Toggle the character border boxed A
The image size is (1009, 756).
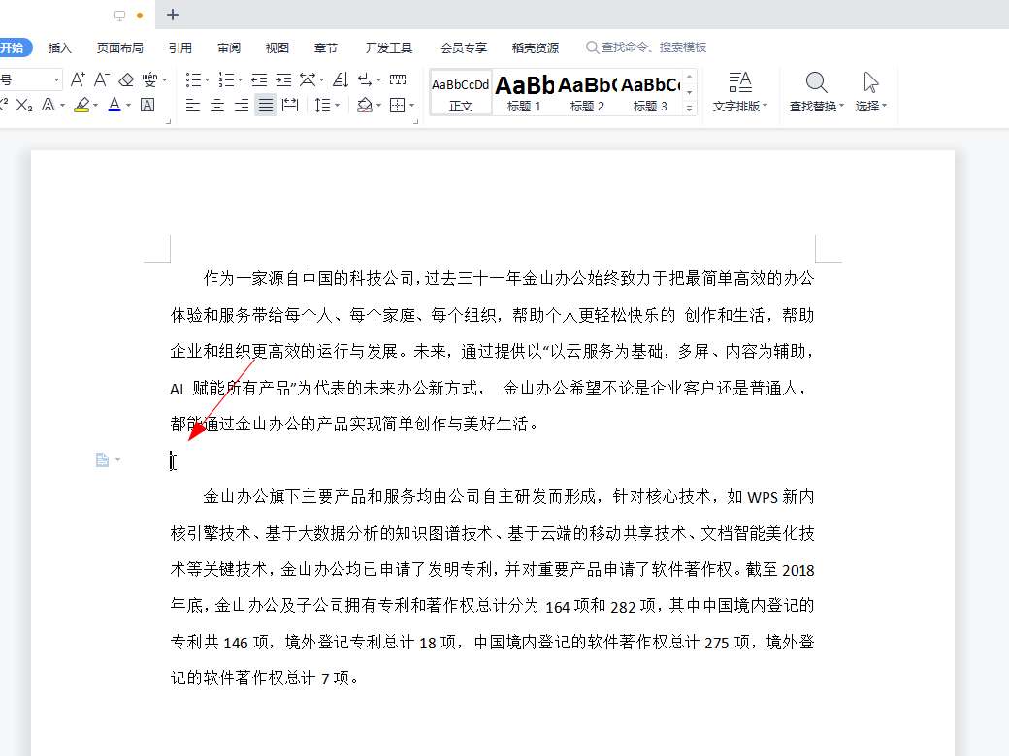tap(147, 105)
